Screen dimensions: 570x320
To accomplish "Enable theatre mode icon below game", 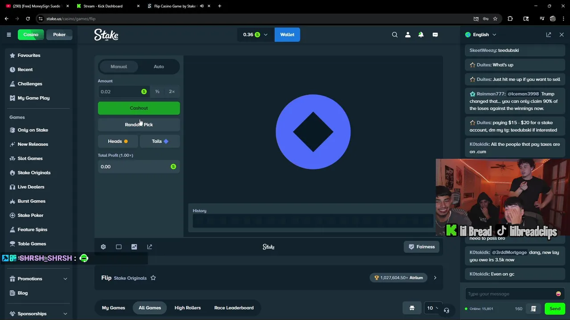I will (118, 247).
